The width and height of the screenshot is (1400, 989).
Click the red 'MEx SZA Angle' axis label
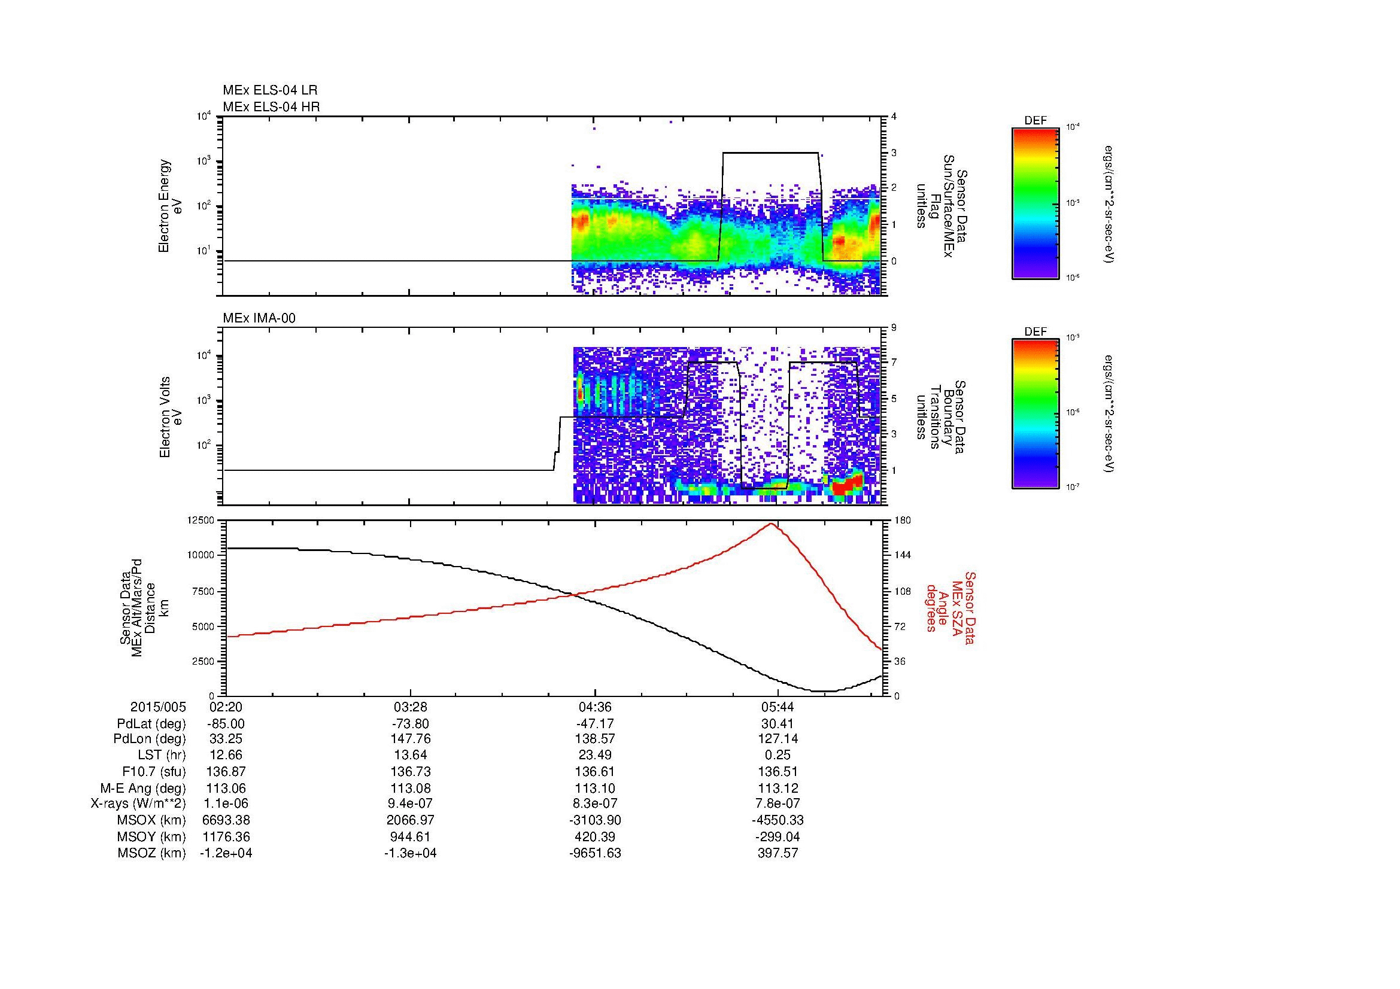pyautogui.click(x=950, y=607)
